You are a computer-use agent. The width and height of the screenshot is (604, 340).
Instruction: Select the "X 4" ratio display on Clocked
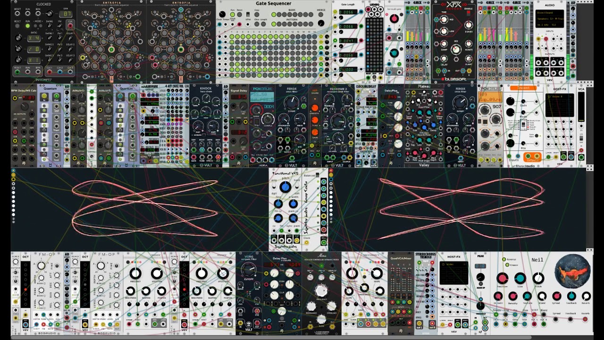click(x=34, y=38)
